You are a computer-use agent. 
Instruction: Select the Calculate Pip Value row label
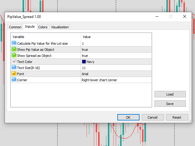[x=42, y=43]
